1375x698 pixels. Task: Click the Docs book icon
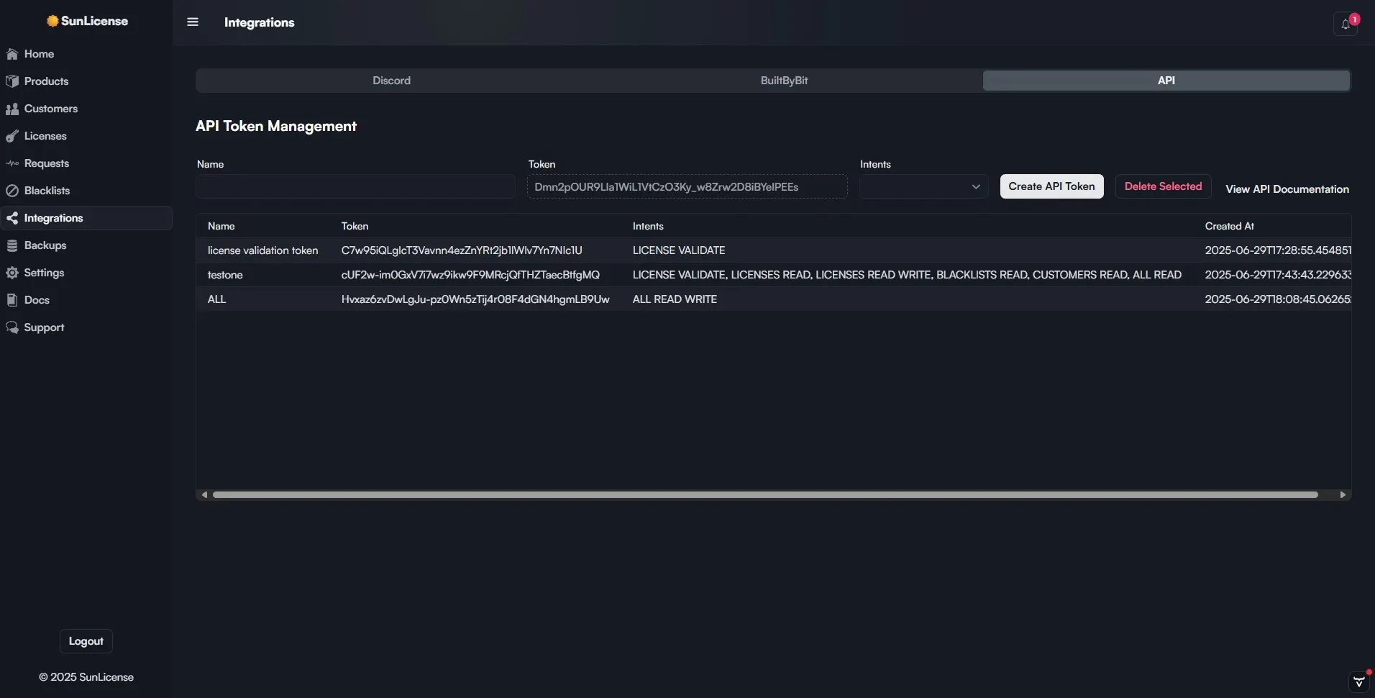12,300
